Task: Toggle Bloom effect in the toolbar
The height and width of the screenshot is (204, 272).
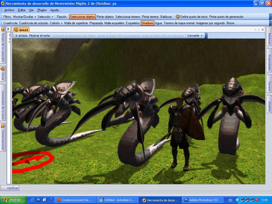Action: point(230,23)
